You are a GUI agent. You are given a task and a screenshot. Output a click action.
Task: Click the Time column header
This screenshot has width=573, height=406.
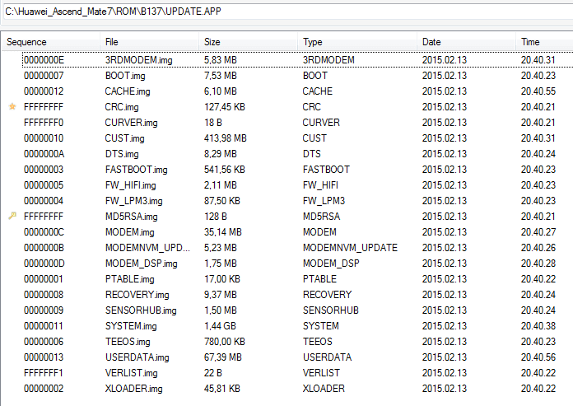(x=544, y=42)
